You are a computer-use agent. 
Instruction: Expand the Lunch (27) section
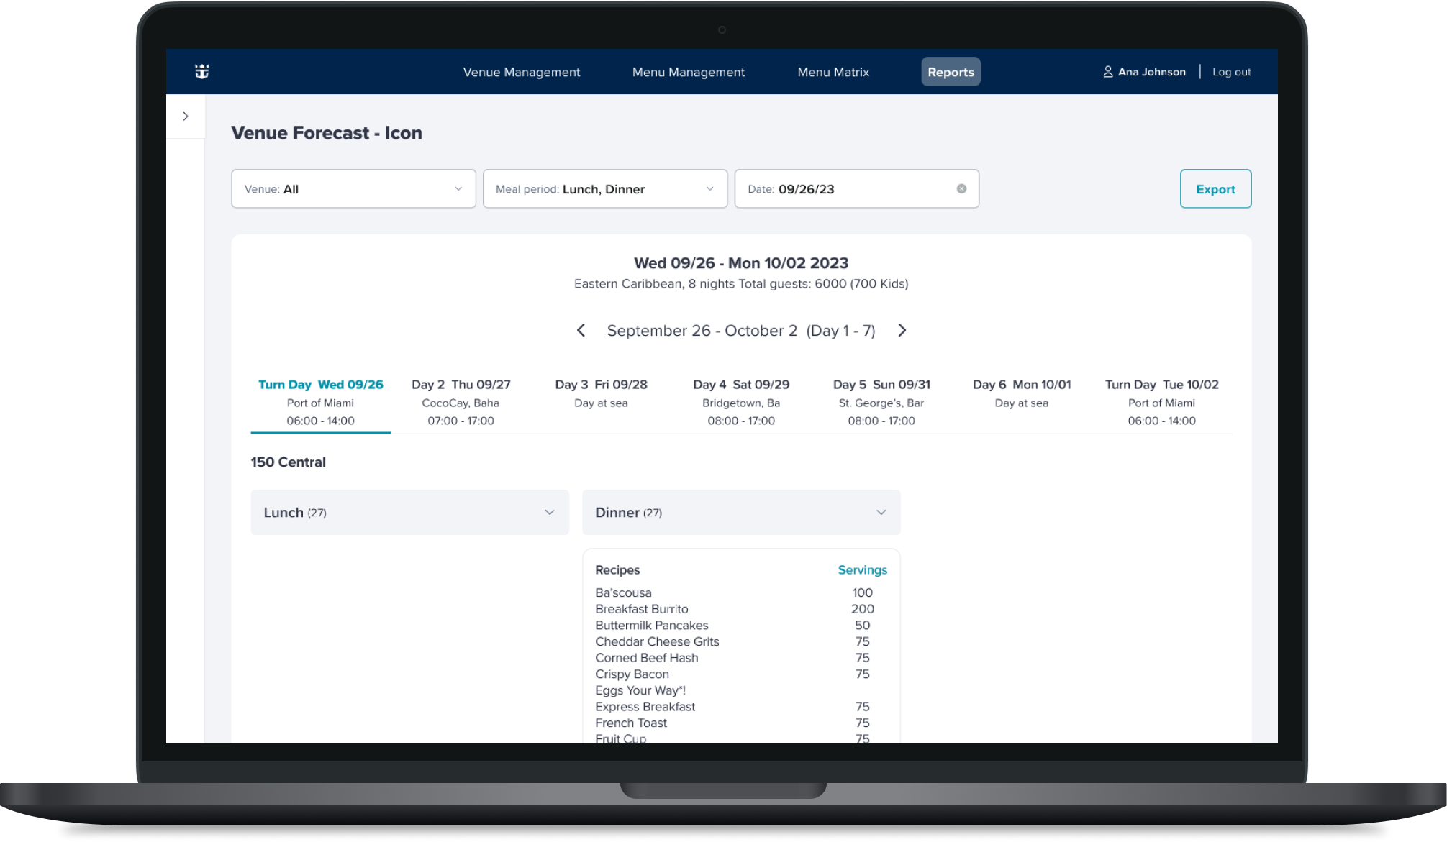[x=409, y=513]
